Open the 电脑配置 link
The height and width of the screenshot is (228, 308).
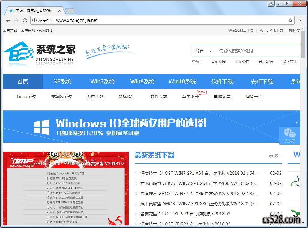click(222, 97)
